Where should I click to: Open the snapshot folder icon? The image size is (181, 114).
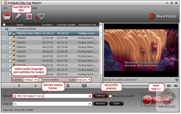click(x=176, y=86)
